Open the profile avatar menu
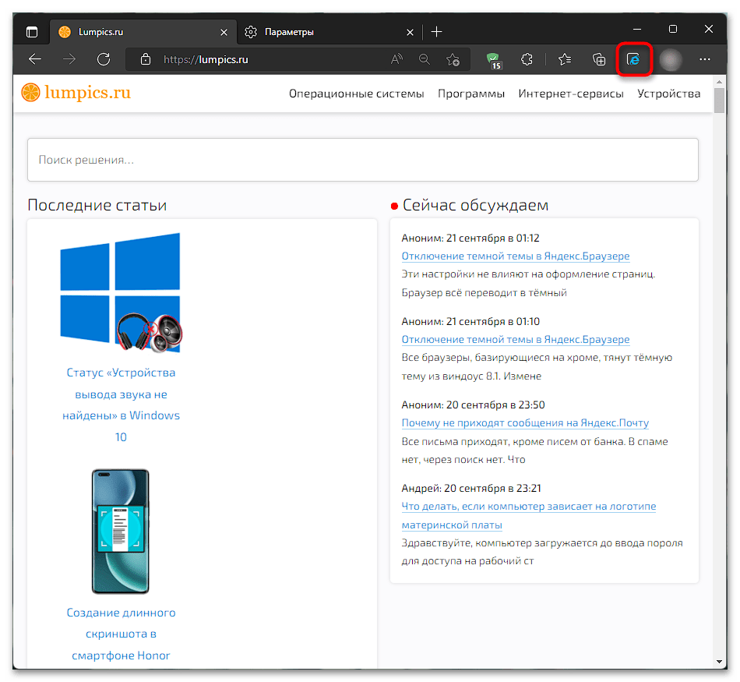This screenshot has height=682, width=740. coord(670,59)
